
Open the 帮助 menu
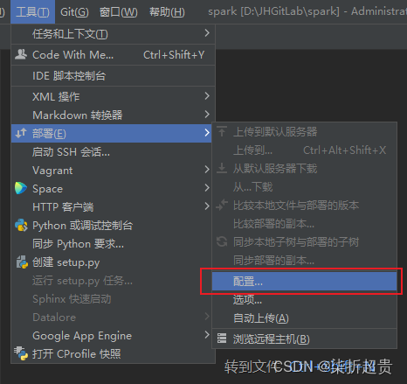click(x=167, y=12)
